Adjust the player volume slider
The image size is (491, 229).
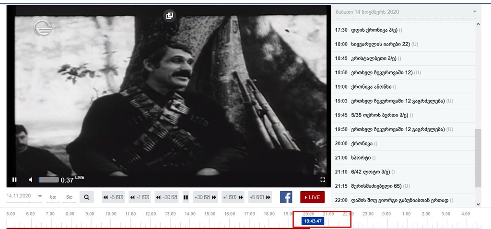pyautogui.click(x=48, y=180)
